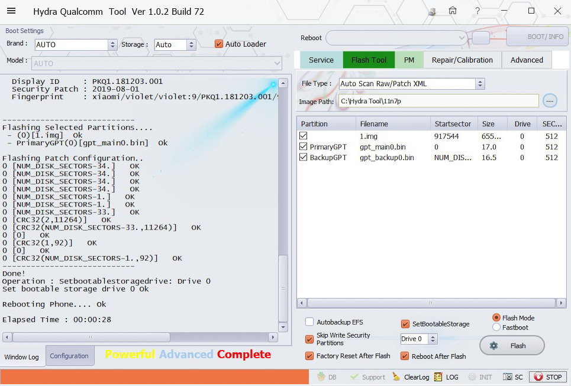
Task: Enable Autobackup EFS checkbox
Action: point(309,322)
